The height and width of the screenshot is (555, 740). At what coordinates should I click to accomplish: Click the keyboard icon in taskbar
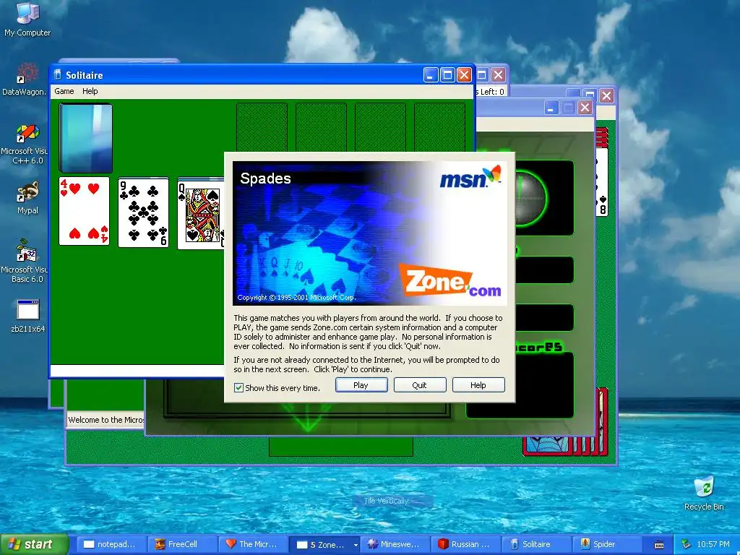659,545
